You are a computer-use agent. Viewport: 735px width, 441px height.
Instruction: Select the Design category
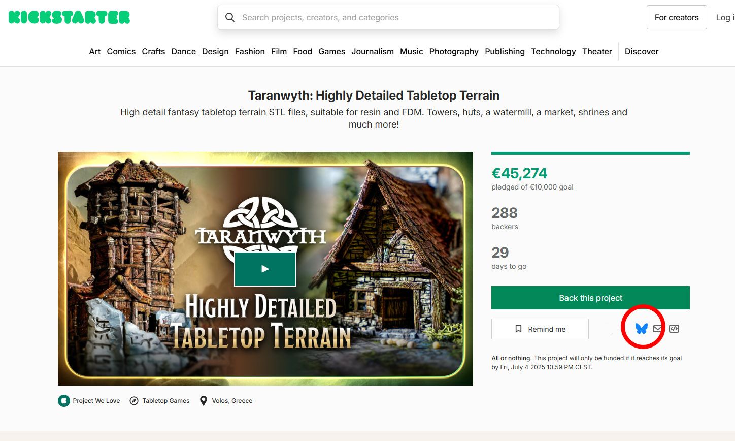point(215,51)
